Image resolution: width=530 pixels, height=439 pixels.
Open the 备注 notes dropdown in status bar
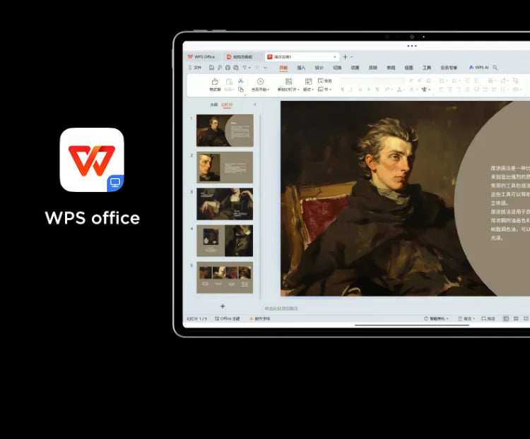[x=466, y=319]
